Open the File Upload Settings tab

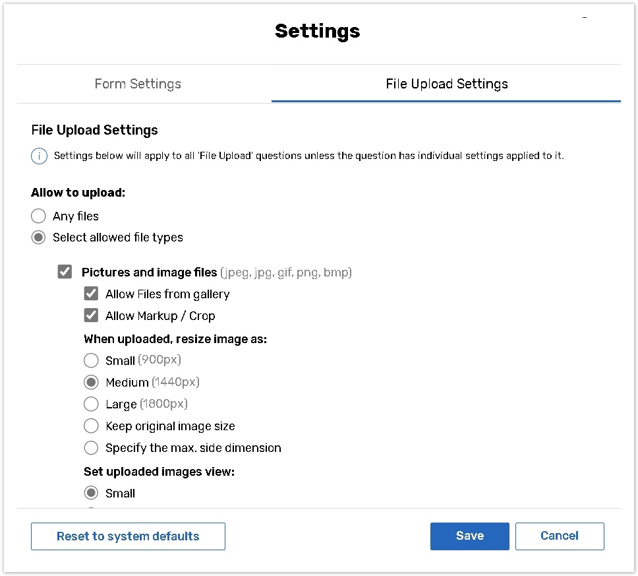coord(446,84)
